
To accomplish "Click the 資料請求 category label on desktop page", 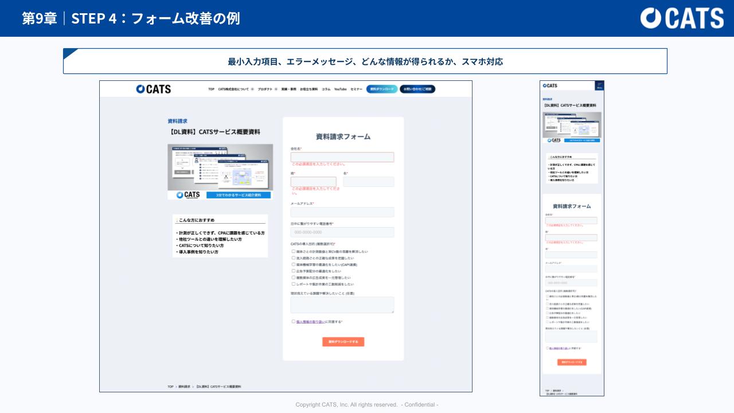I will (177, 121).
